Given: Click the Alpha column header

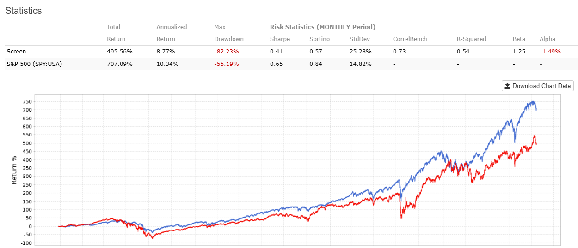Looking at the screenshot, I should [547, 39].
